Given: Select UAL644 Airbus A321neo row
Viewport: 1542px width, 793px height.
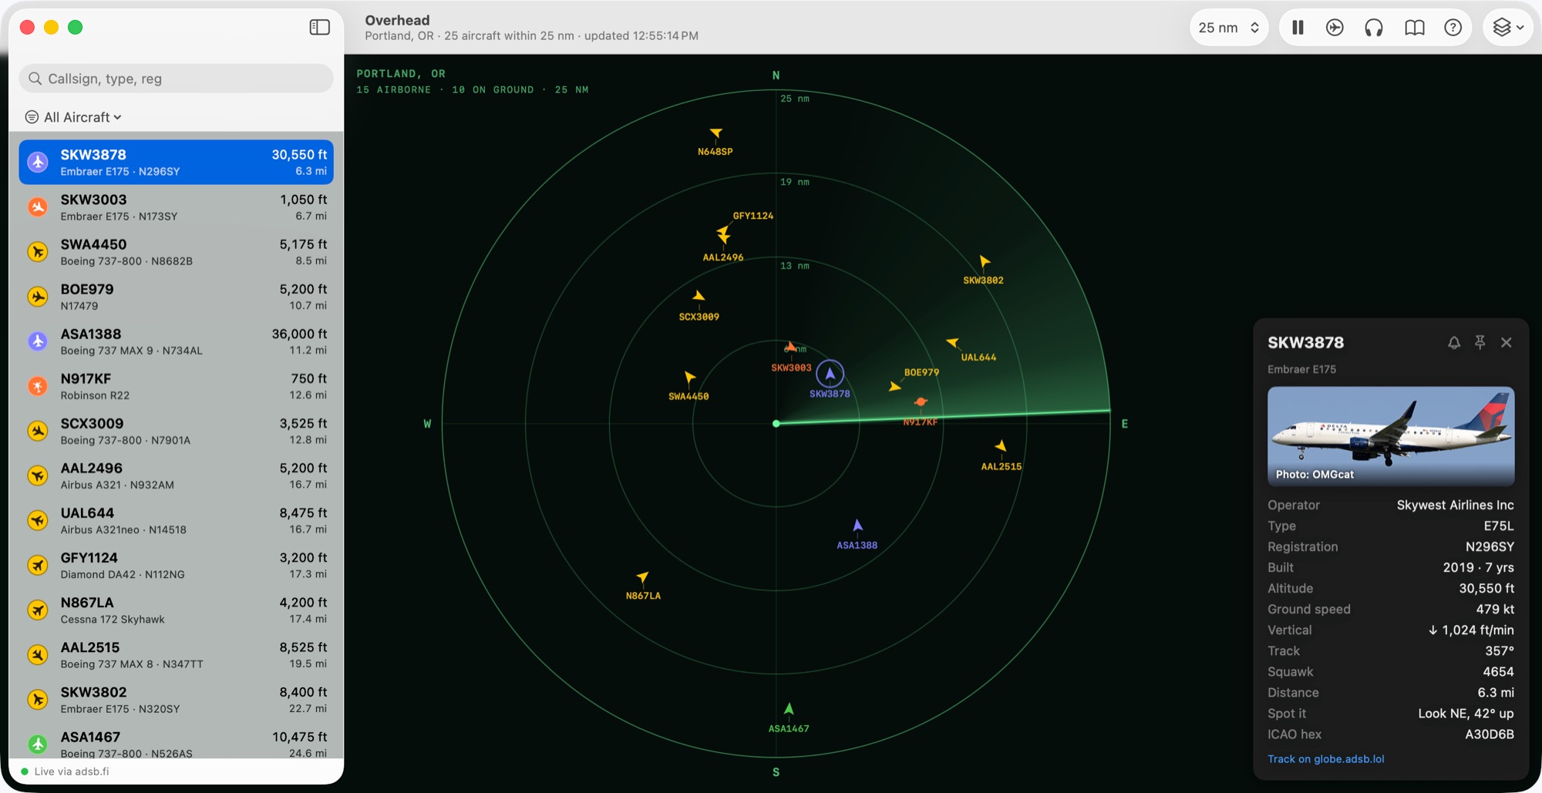Looking at the screenshot, I should (176, 520).
